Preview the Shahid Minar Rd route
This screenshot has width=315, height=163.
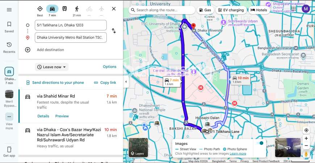tap(62, 116)
